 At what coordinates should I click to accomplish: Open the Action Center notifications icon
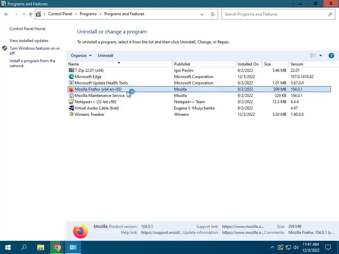328,247
